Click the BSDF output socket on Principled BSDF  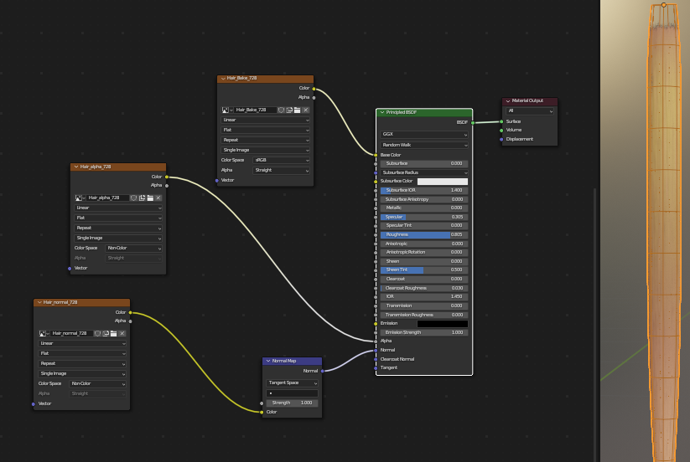click(472, 122)
